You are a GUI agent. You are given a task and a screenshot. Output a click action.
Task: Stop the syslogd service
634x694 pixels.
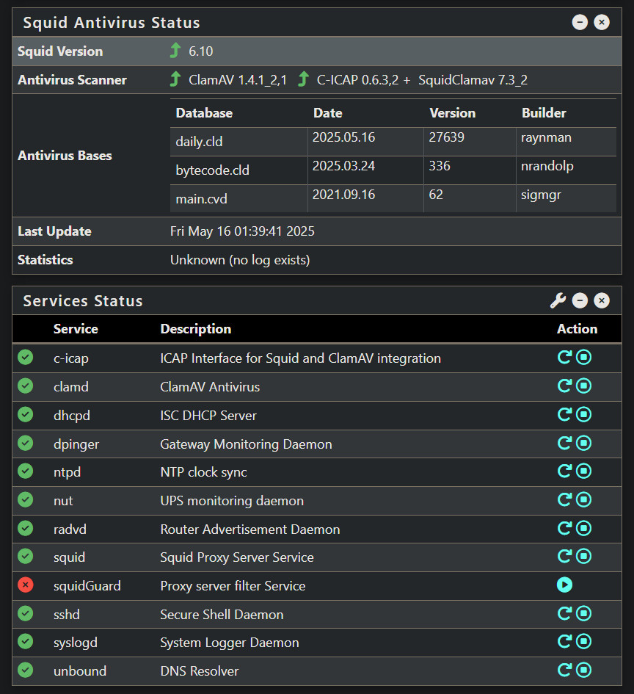583,641
